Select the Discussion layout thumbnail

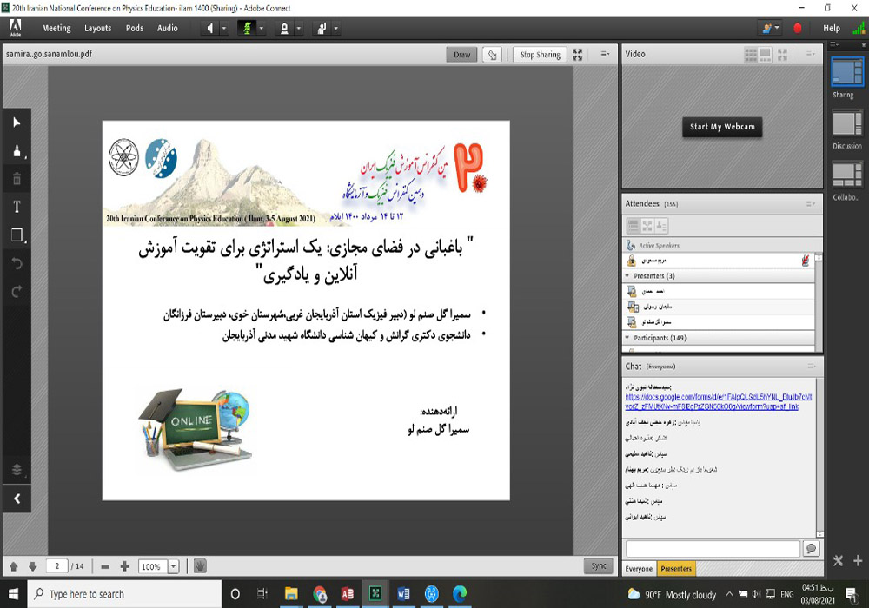tap(846, 124)
